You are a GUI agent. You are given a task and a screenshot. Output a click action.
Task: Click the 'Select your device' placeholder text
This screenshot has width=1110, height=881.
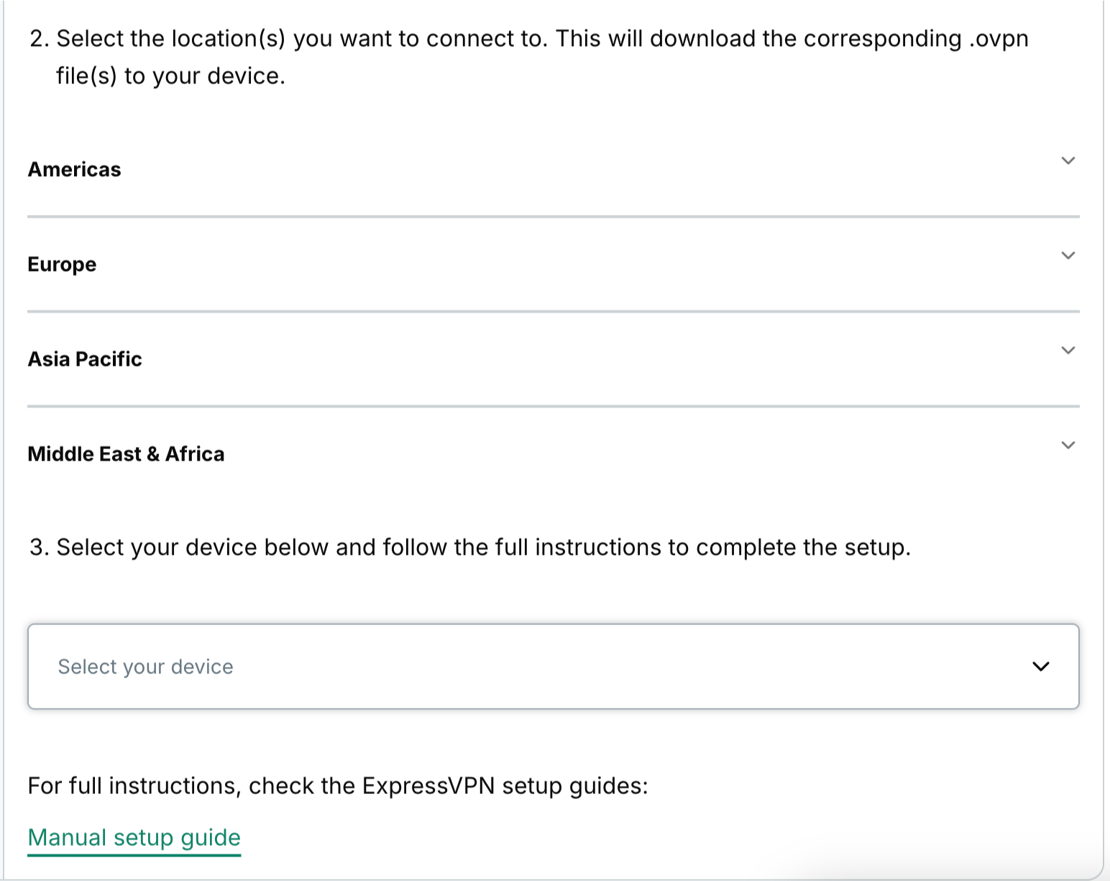pos(145,667)
